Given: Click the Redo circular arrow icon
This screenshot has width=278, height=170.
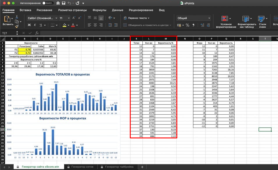Looking at the screenshot, I should tap(77, 3).
